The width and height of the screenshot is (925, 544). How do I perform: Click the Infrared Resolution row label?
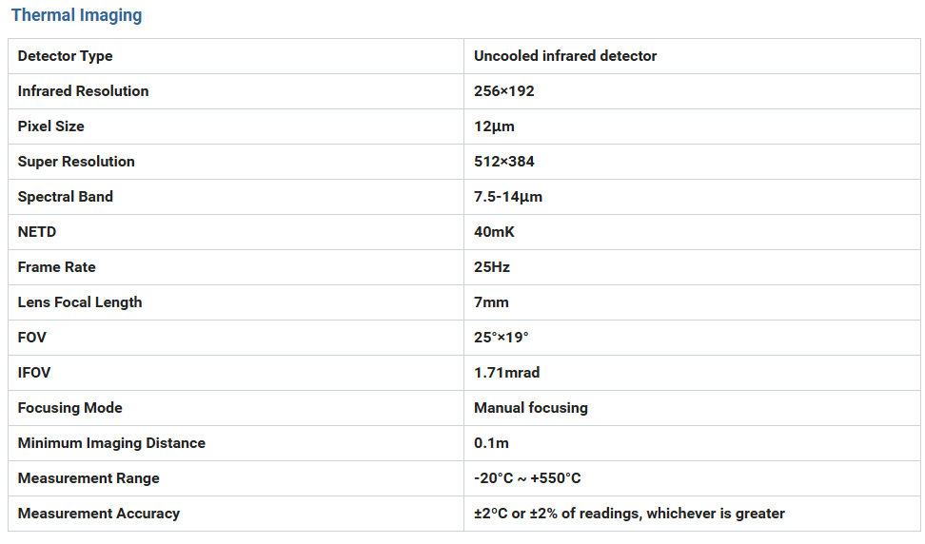(x=83, y=91)
